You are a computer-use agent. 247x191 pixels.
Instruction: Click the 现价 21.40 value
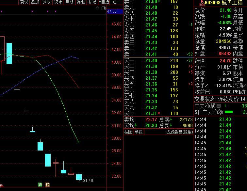pyautogui.click(x=225, y=10)
